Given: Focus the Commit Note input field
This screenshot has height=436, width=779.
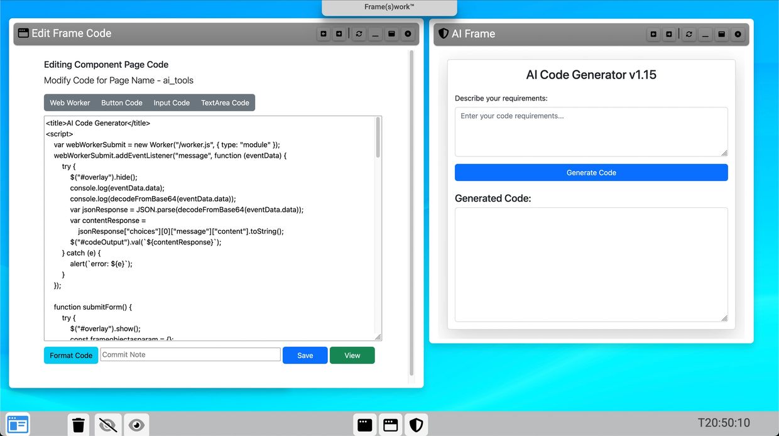Looking at the screenshot, I should (190, 355).
